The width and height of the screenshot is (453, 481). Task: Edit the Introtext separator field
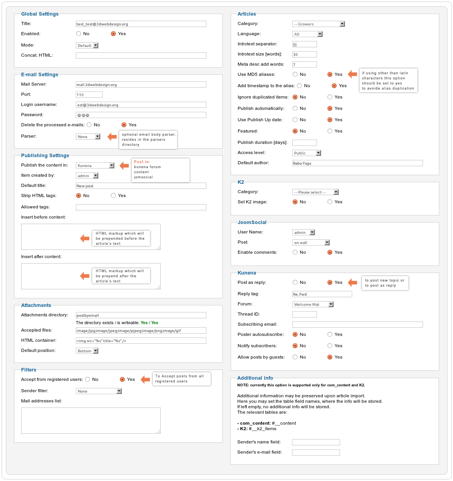pyautogui.click(x=304, y=44)
